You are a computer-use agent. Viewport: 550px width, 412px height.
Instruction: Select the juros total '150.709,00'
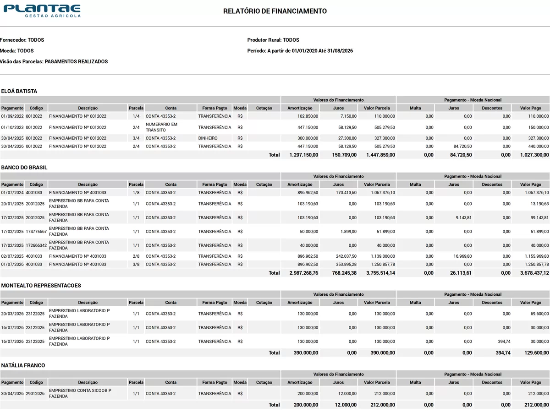point(344,155)
